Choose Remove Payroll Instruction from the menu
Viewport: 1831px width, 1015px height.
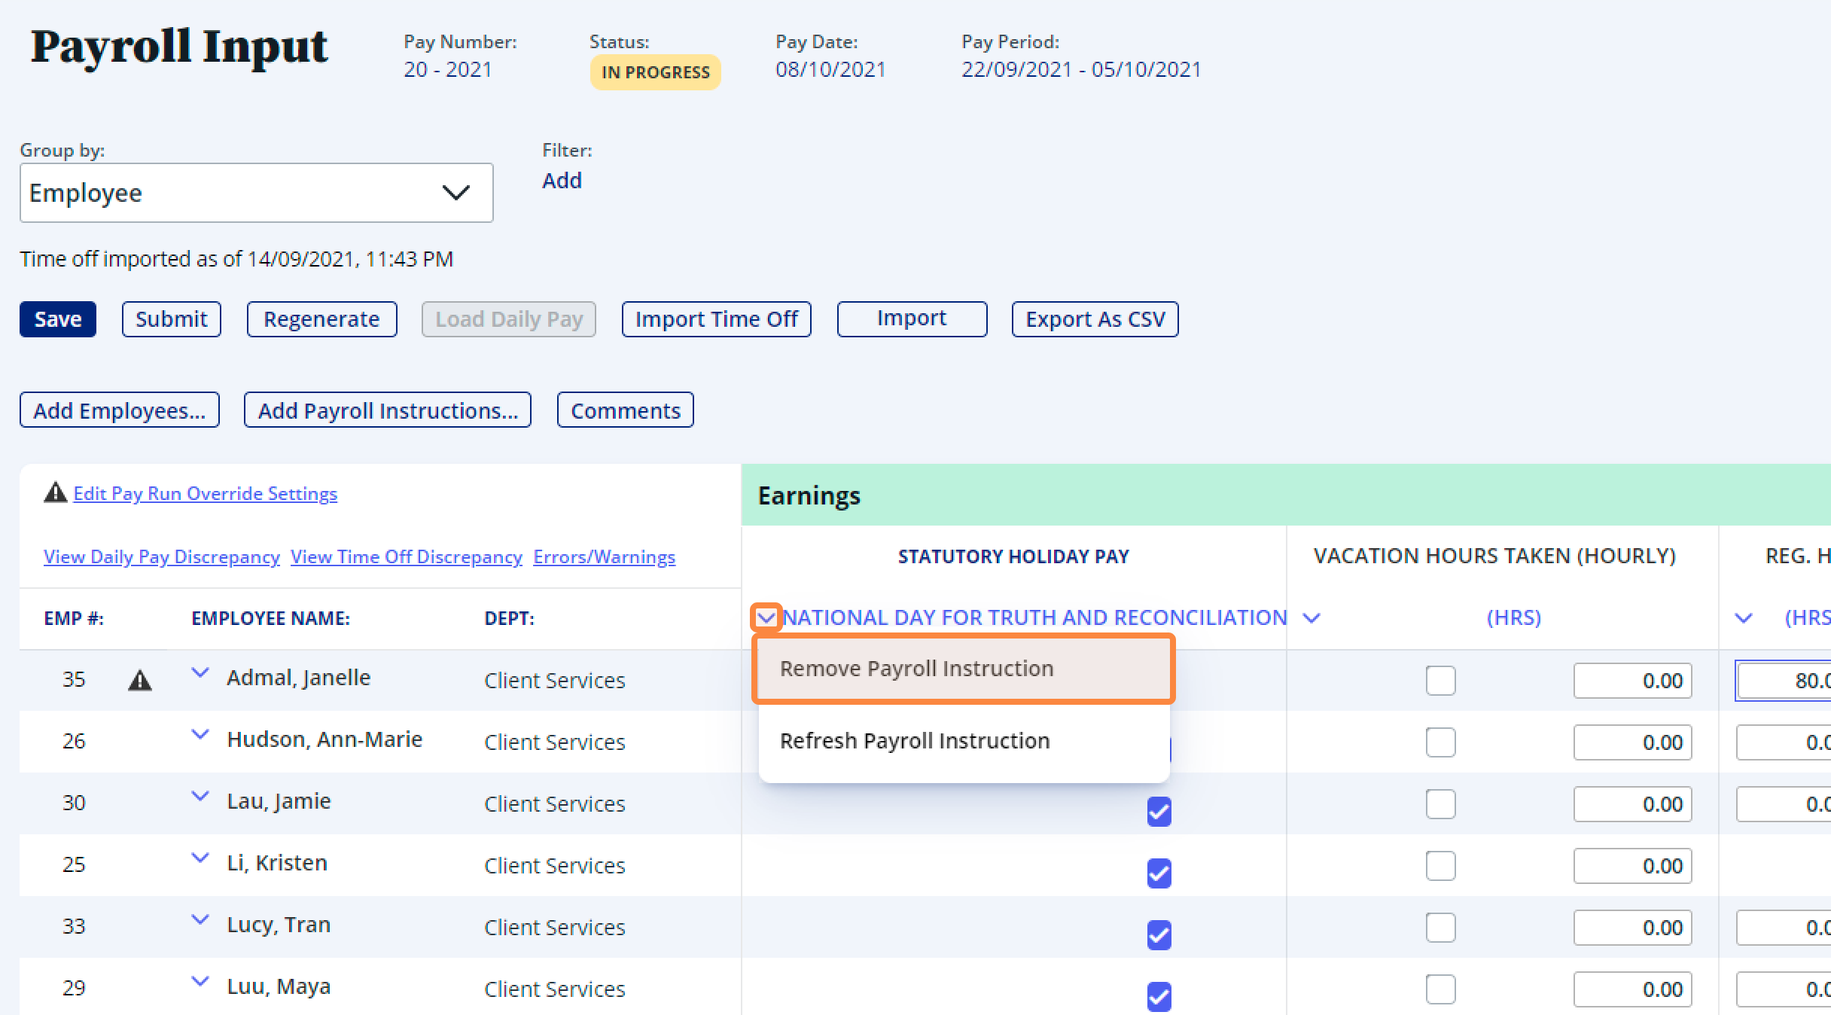[x=964, y=669]
